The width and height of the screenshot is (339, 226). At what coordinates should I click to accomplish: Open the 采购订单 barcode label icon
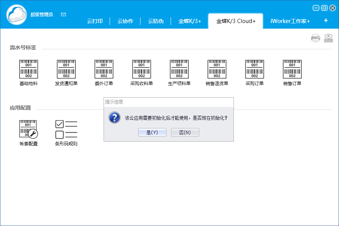[255, 69]
